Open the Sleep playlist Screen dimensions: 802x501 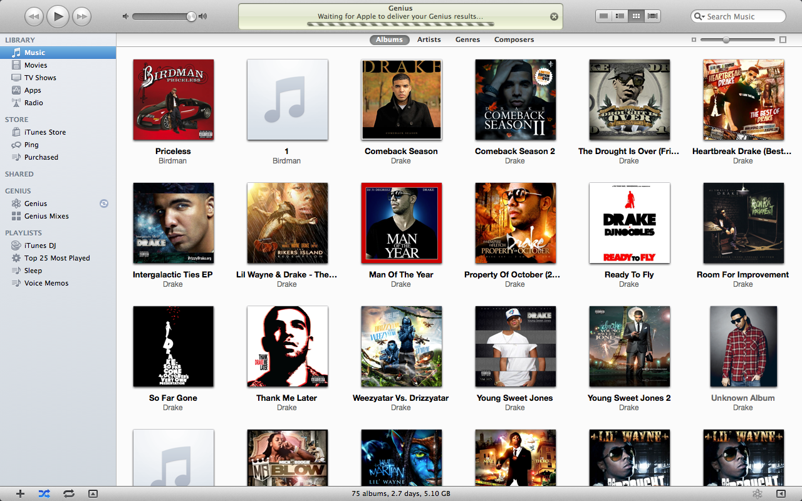pos(58,271)
